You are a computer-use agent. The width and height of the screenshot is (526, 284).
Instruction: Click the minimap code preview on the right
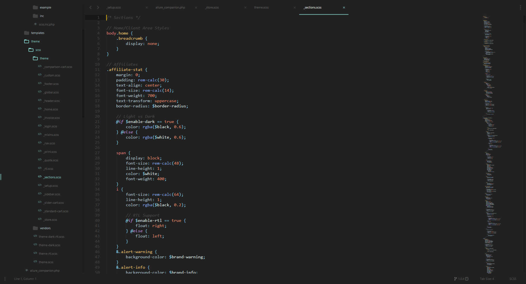(492, 144)
